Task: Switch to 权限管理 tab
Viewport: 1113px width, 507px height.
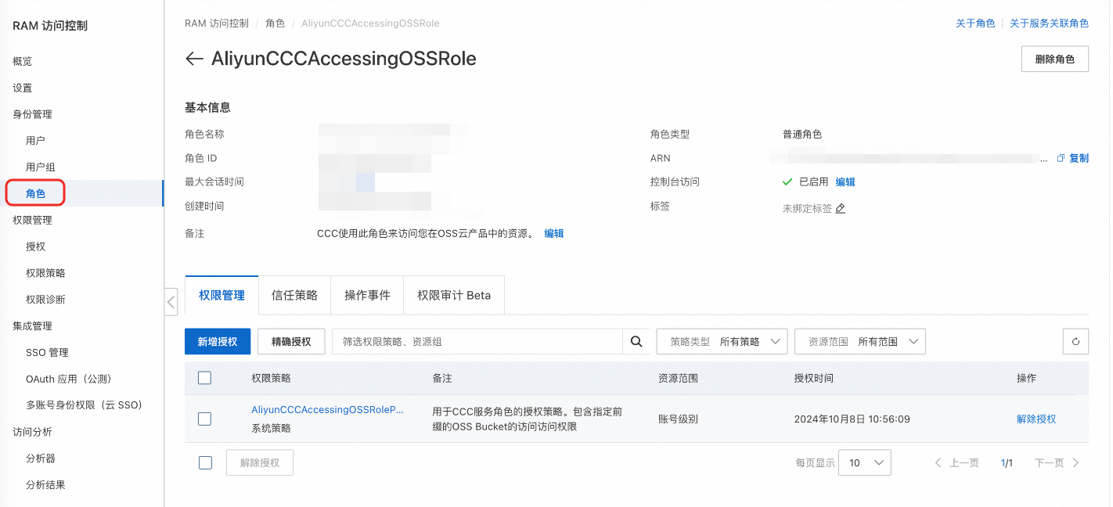Action: tap(222, 295)
